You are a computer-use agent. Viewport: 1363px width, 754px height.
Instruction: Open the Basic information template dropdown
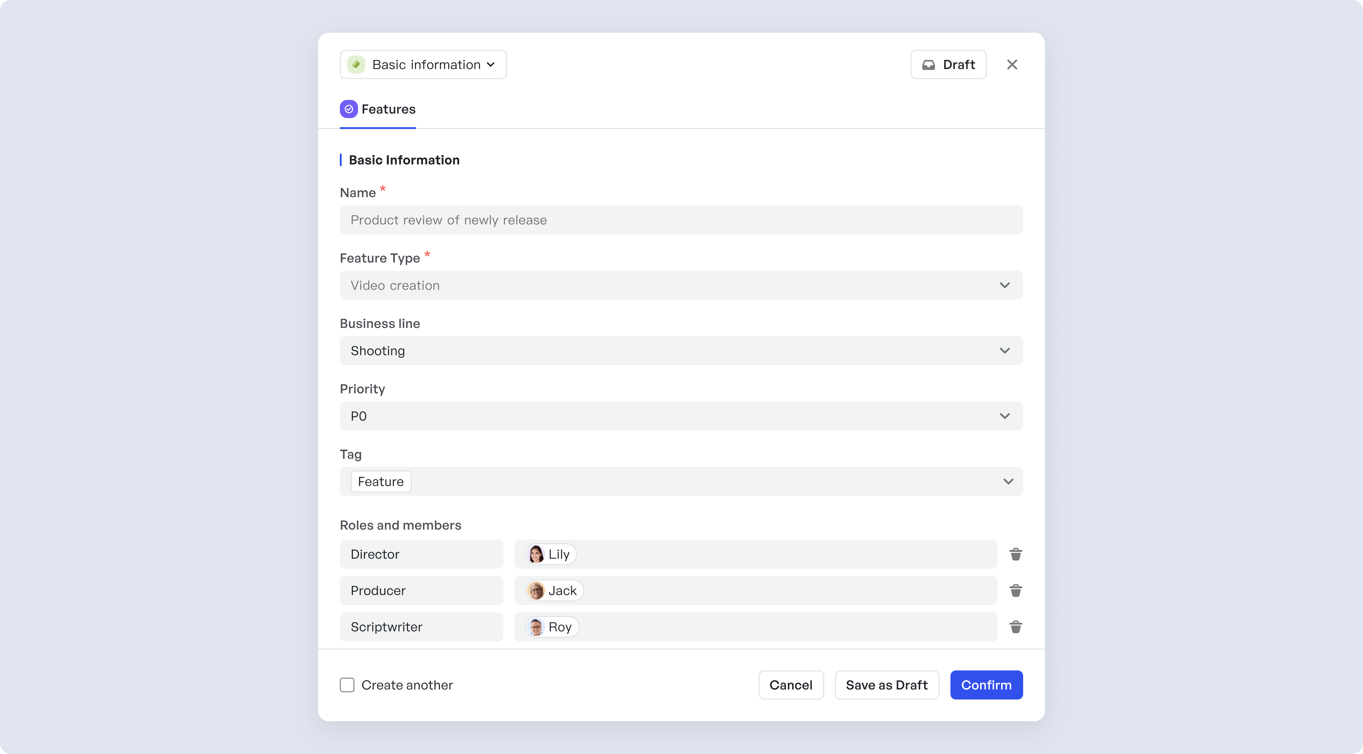click(x=423, y=64)
